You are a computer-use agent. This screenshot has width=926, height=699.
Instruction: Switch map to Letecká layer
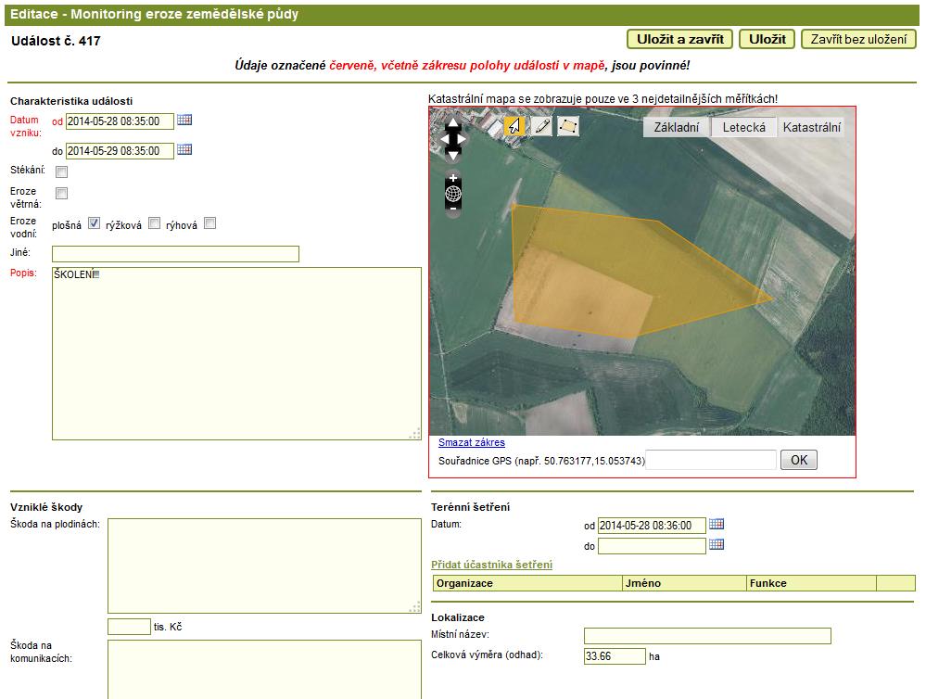pyautogui.click(x=744, y=127)
